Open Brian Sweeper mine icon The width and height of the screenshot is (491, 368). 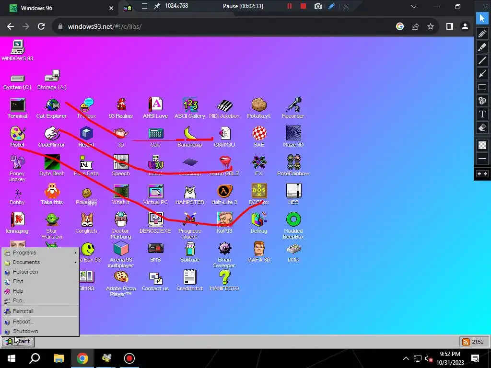click(x=224, y=255)
